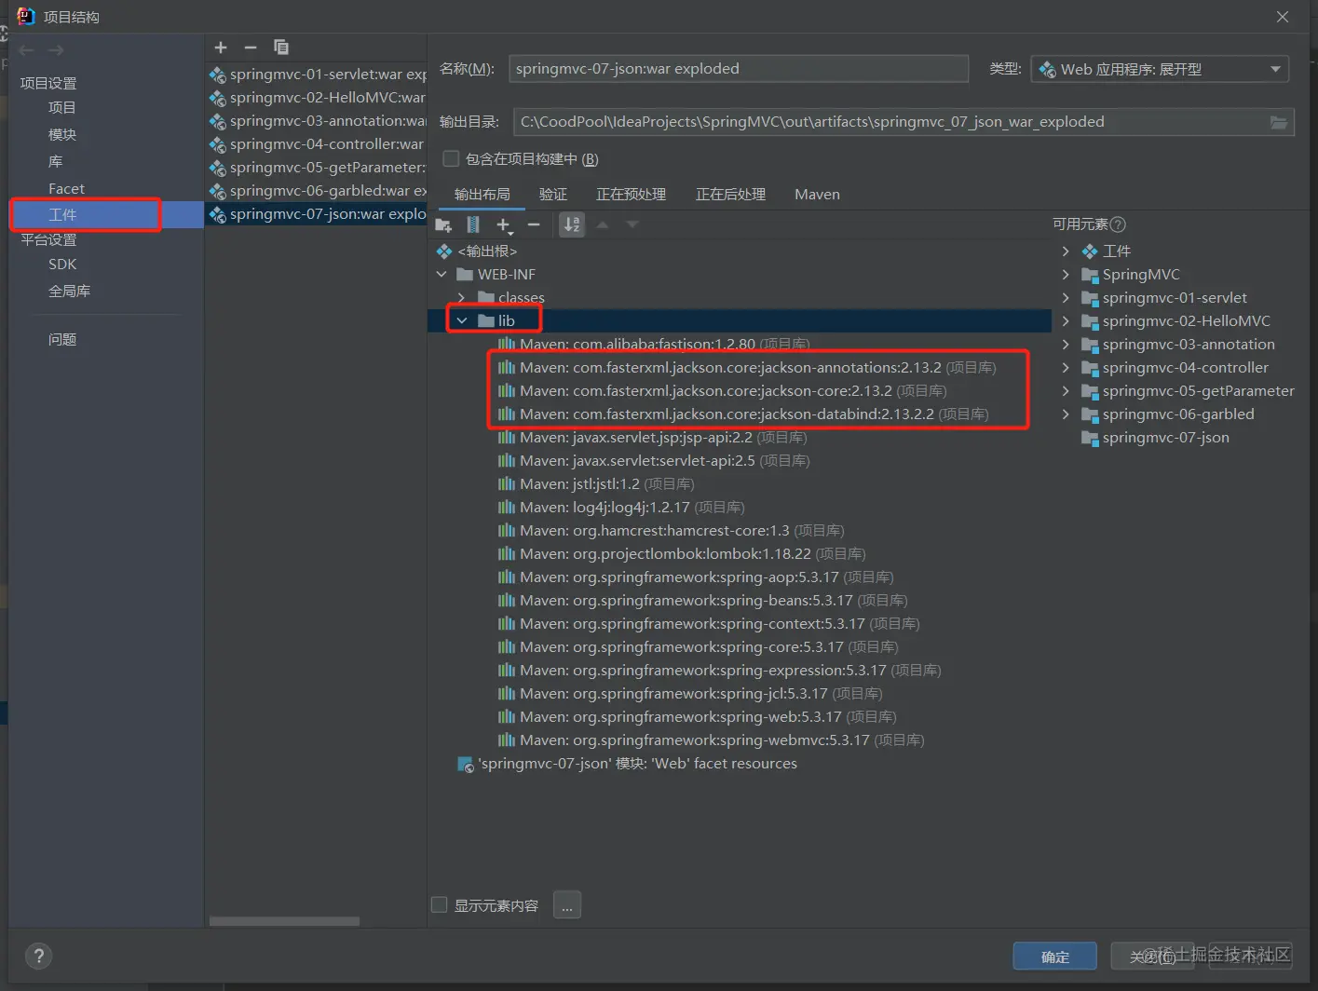The width and height of the screenshot is (1318, 991).
Task: Select 模块 in project settings
Action: (62, 135)
